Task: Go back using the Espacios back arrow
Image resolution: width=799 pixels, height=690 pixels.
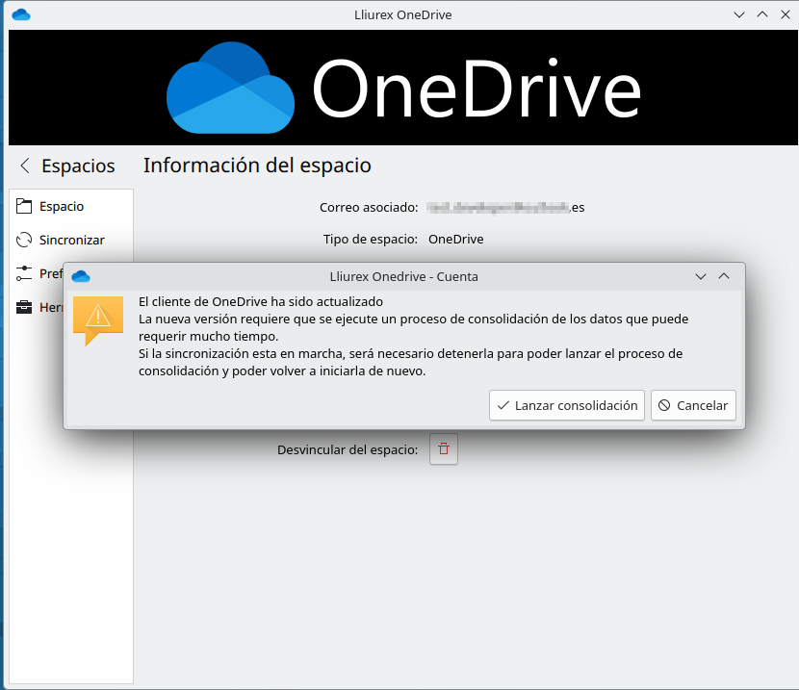Action: pyautogui.click(x=23, y=165)
